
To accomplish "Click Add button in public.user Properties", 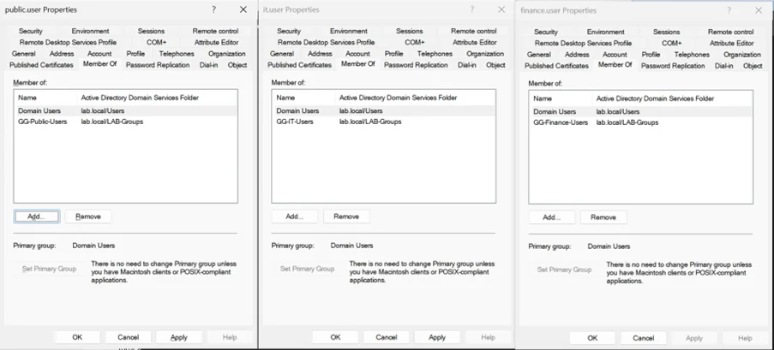I will tap(37, 217).
